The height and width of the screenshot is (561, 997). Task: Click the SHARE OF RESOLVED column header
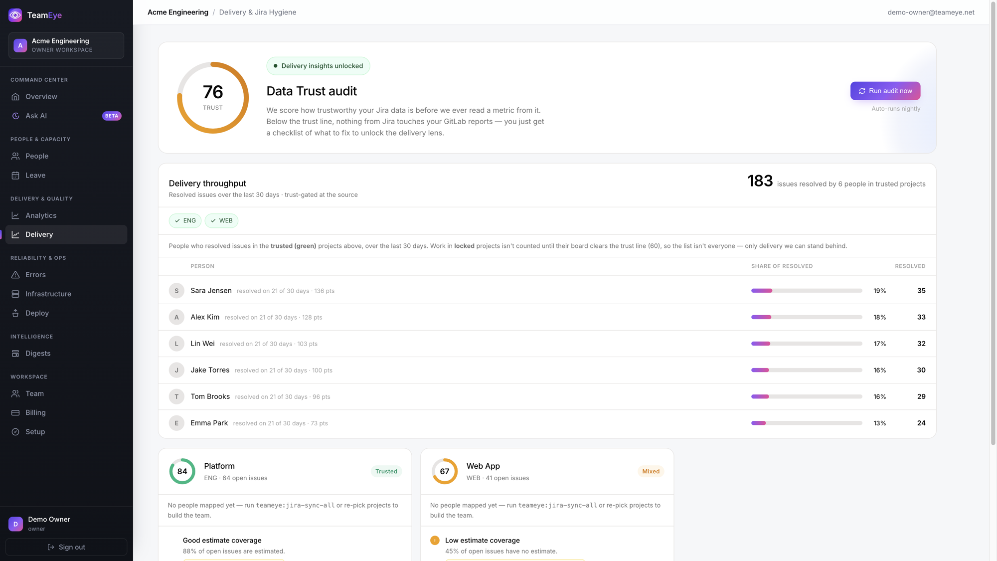point(782,266)
